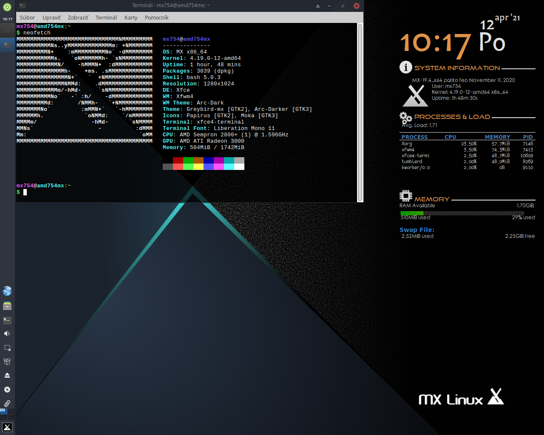Image resolution: width=544 pixels, height=435 pixels.
Task: Minimize the Terminál window
Action: [x=330, y=6]
